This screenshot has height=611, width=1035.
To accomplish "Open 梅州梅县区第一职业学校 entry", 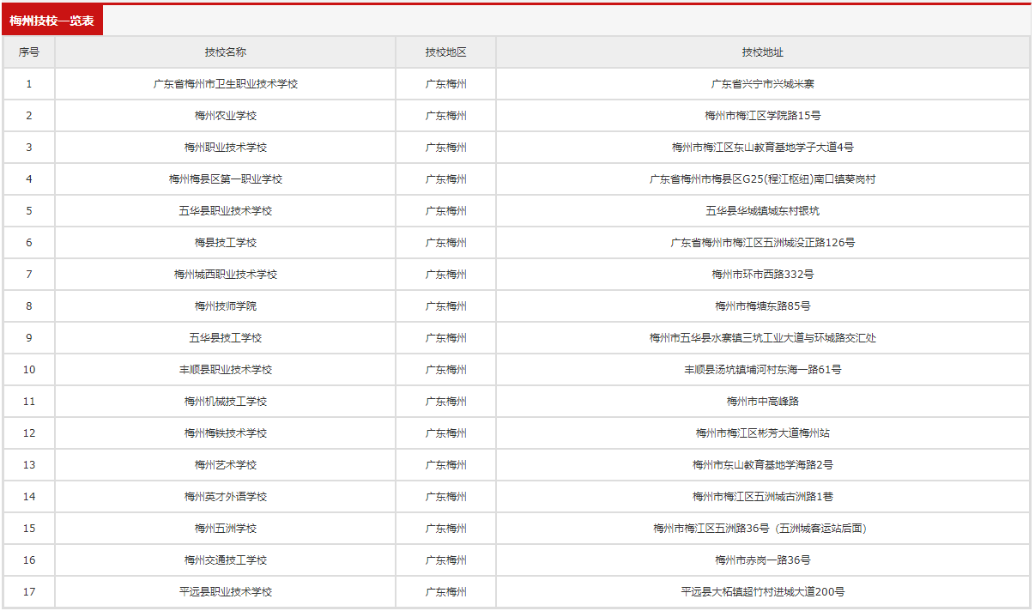I will point(226,179).
